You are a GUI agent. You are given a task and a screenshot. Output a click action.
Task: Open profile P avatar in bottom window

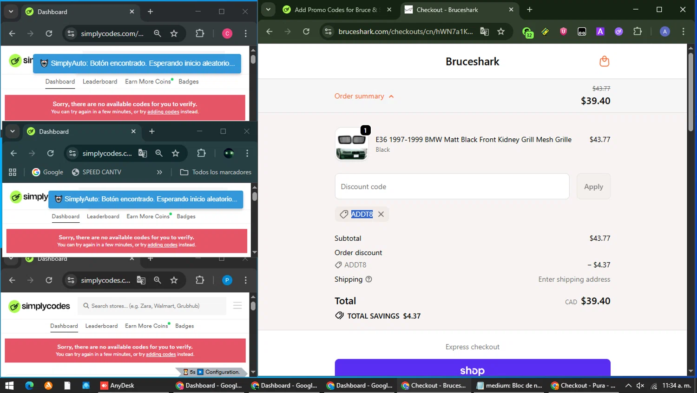[x=227, y=280]
